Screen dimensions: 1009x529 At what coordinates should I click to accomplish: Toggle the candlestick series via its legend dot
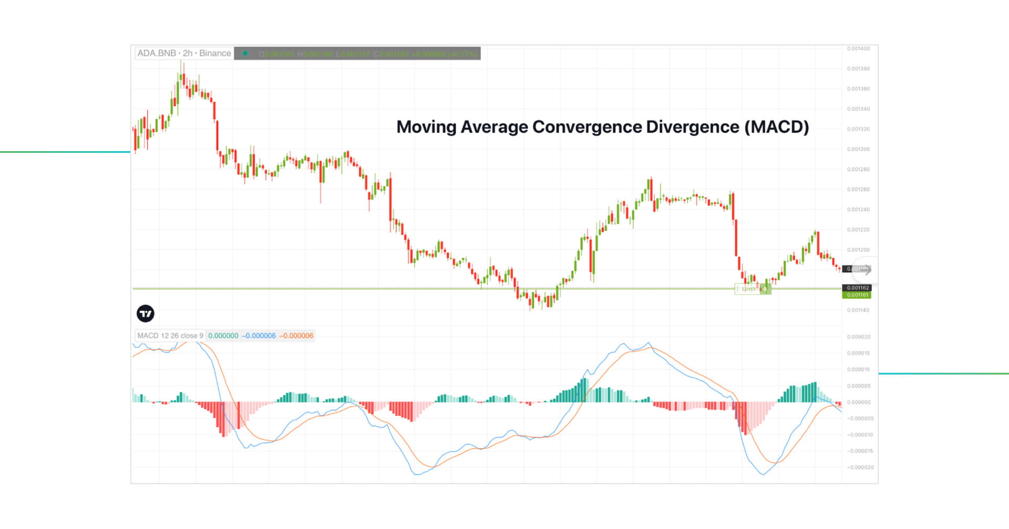click(245, 53)
